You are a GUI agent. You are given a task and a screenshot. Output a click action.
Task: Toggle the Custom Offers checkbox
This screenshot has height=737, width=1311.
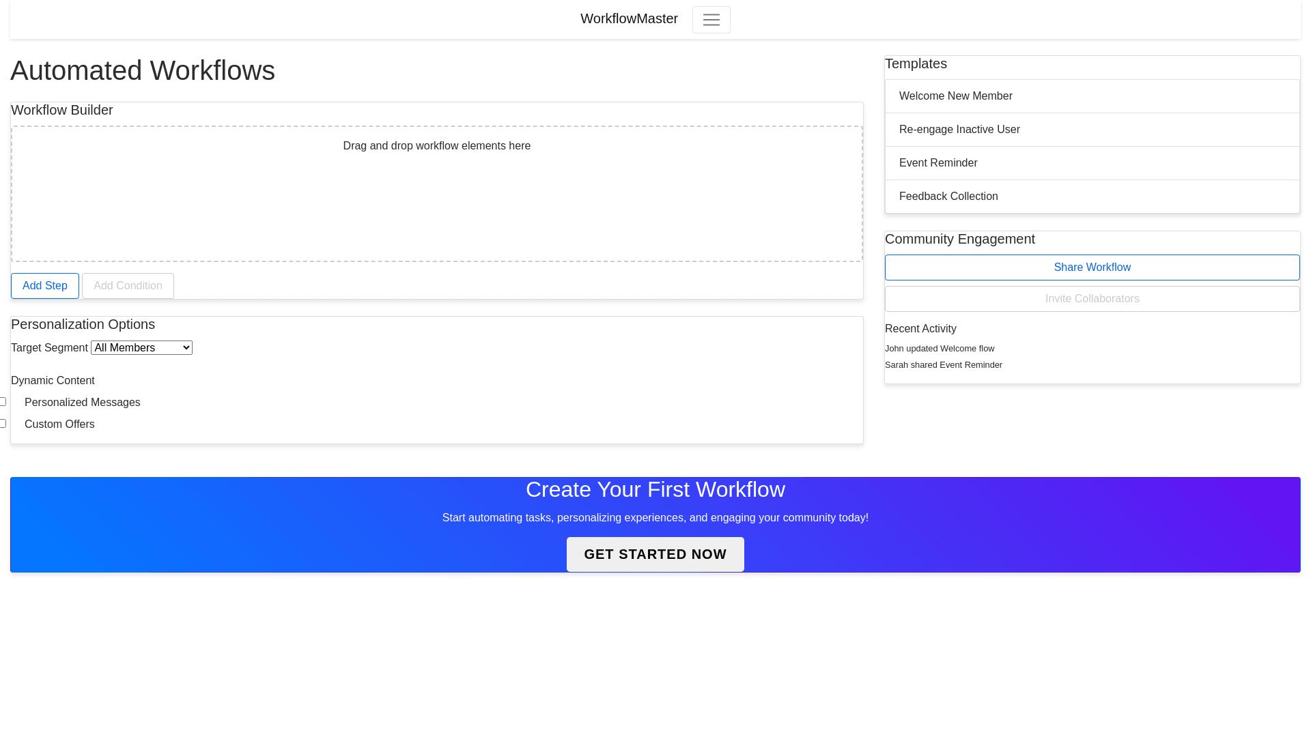[x=3, y=424]
